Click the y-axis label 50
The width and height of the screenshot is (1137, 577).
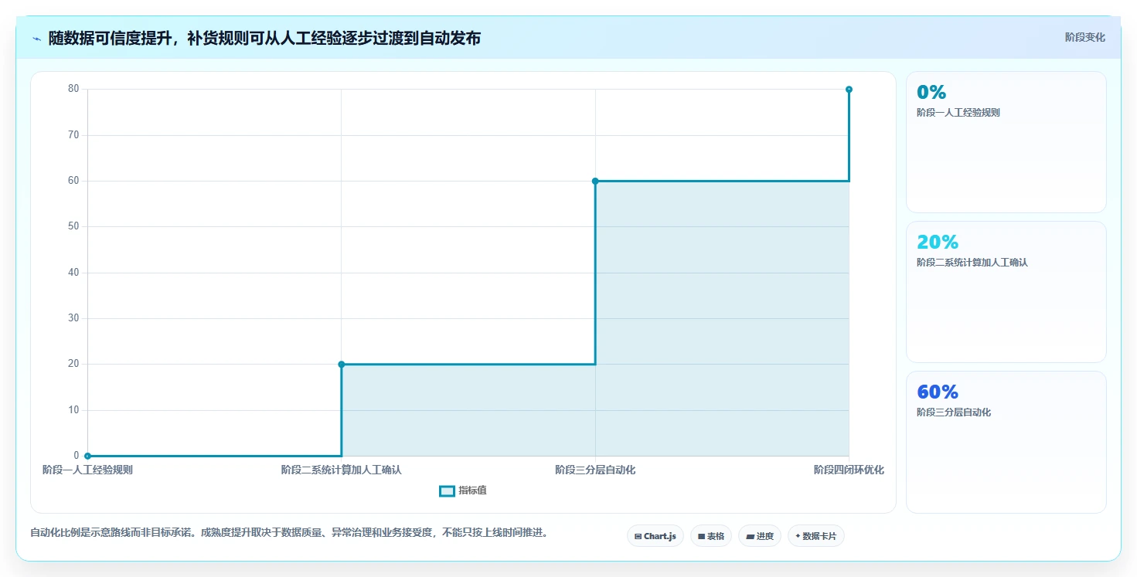pyautogui.click(x=73, y=226)
